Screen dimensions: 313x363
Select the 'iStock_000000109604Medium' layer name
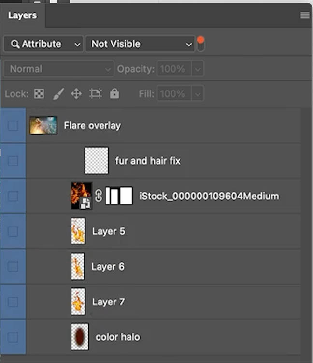(209, 196)
